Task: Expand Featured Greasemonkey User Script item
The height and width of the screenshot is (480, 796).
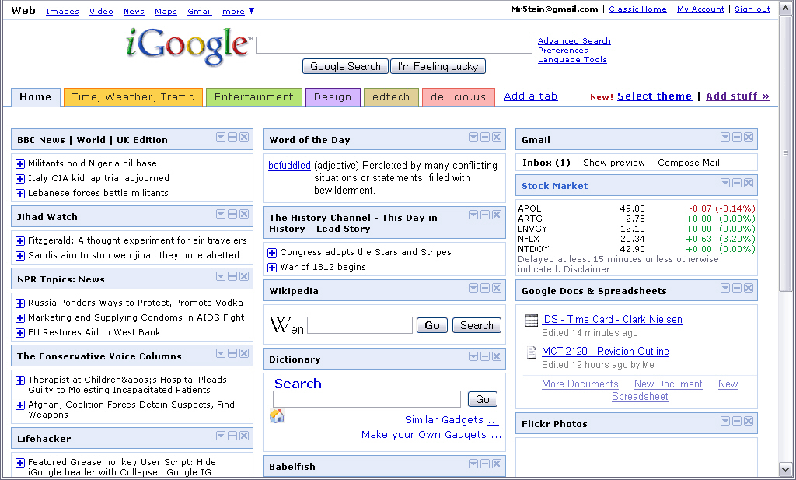Action: [20, 463]
